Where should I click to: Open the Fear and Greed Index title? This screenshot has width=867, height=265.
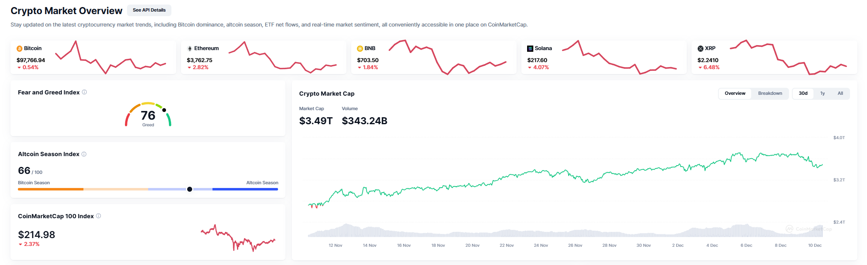click(49, 92)
